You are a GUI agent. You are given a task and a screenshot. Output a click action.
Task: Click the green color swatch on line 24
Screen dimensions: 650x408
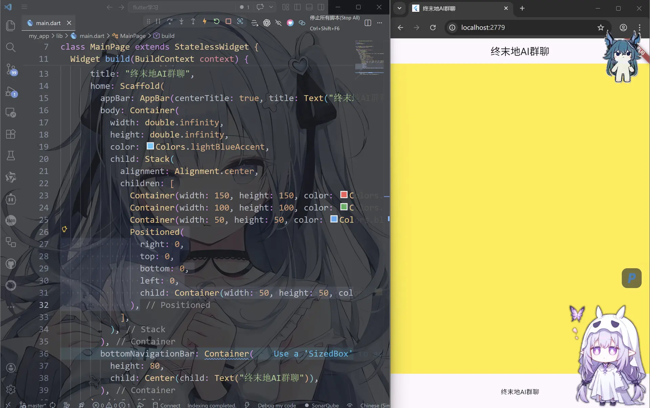point(344,207)
